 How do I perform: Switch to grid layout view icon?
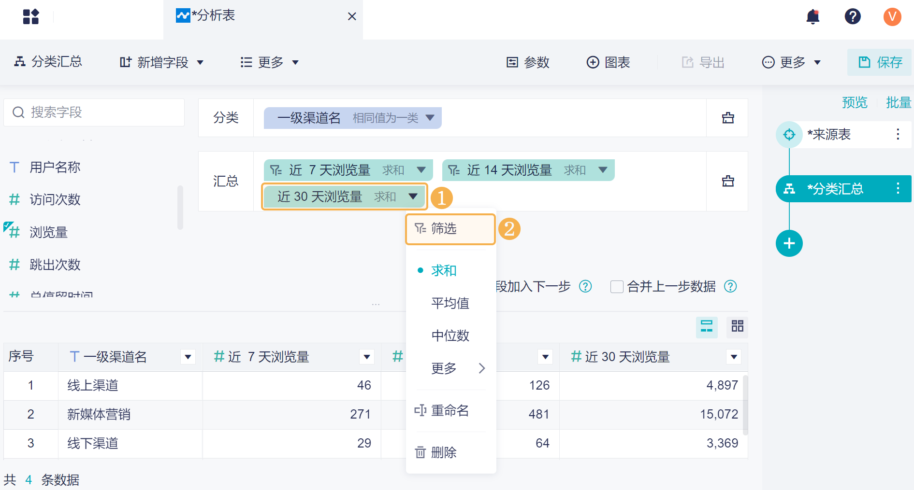737,326
